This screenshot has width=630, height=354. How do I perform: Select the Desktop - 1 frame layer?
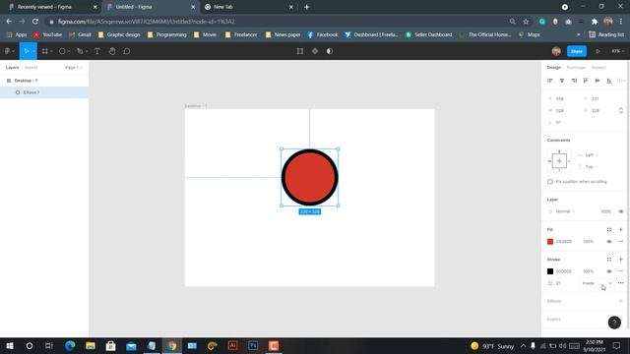click(x=44, y=81)
